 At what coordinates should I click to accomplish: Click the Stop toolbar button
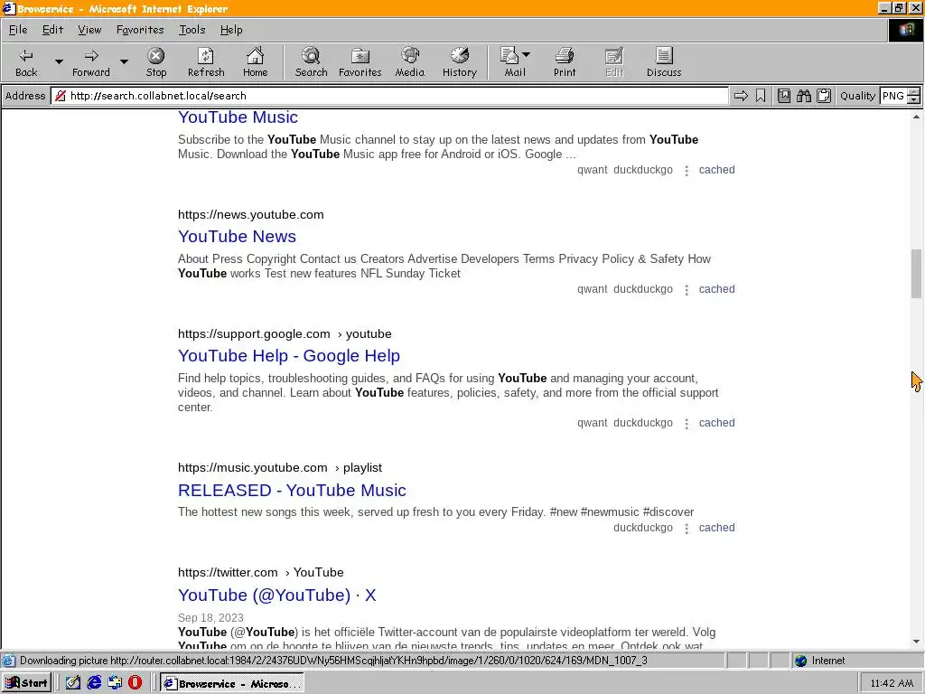click(155, 62)
